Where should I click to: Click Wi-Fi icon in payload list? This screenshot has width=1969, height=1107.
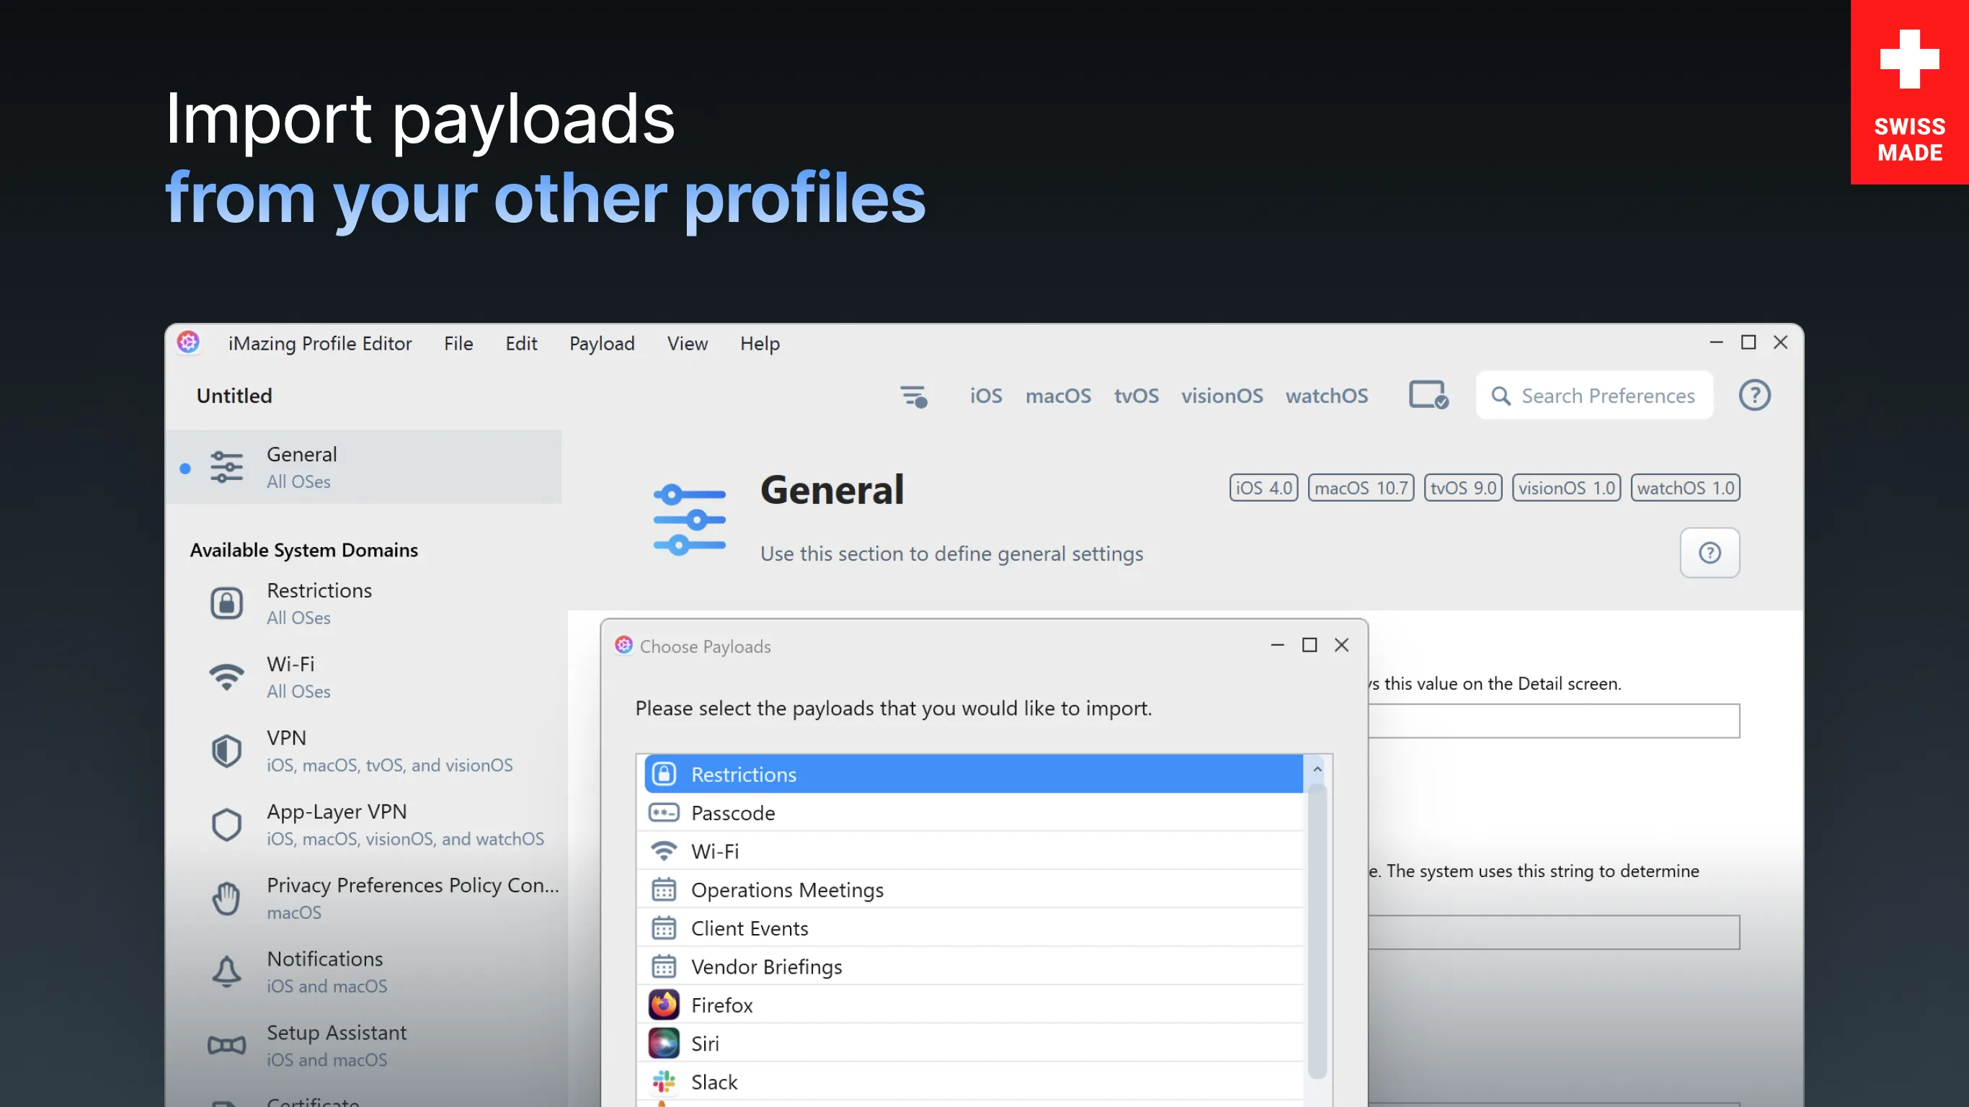pos(664,851)
